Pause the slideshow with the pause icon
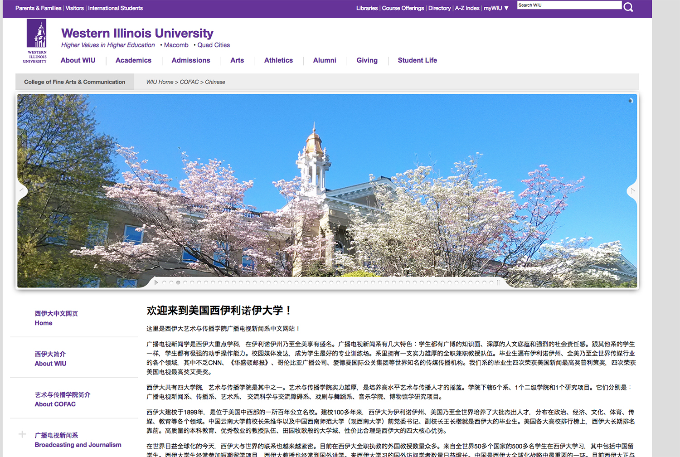 click(x=498, y=282)
